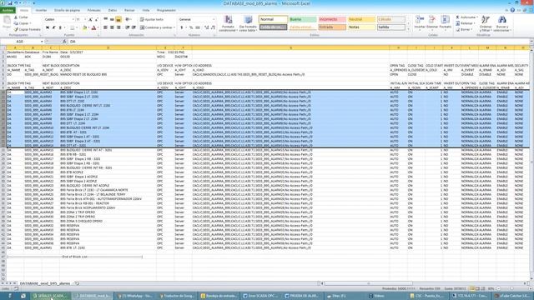The width and height of the screenshot is (534, 300).
Task: Open the Borrar clear dropdown
Action: click(464, 30)
